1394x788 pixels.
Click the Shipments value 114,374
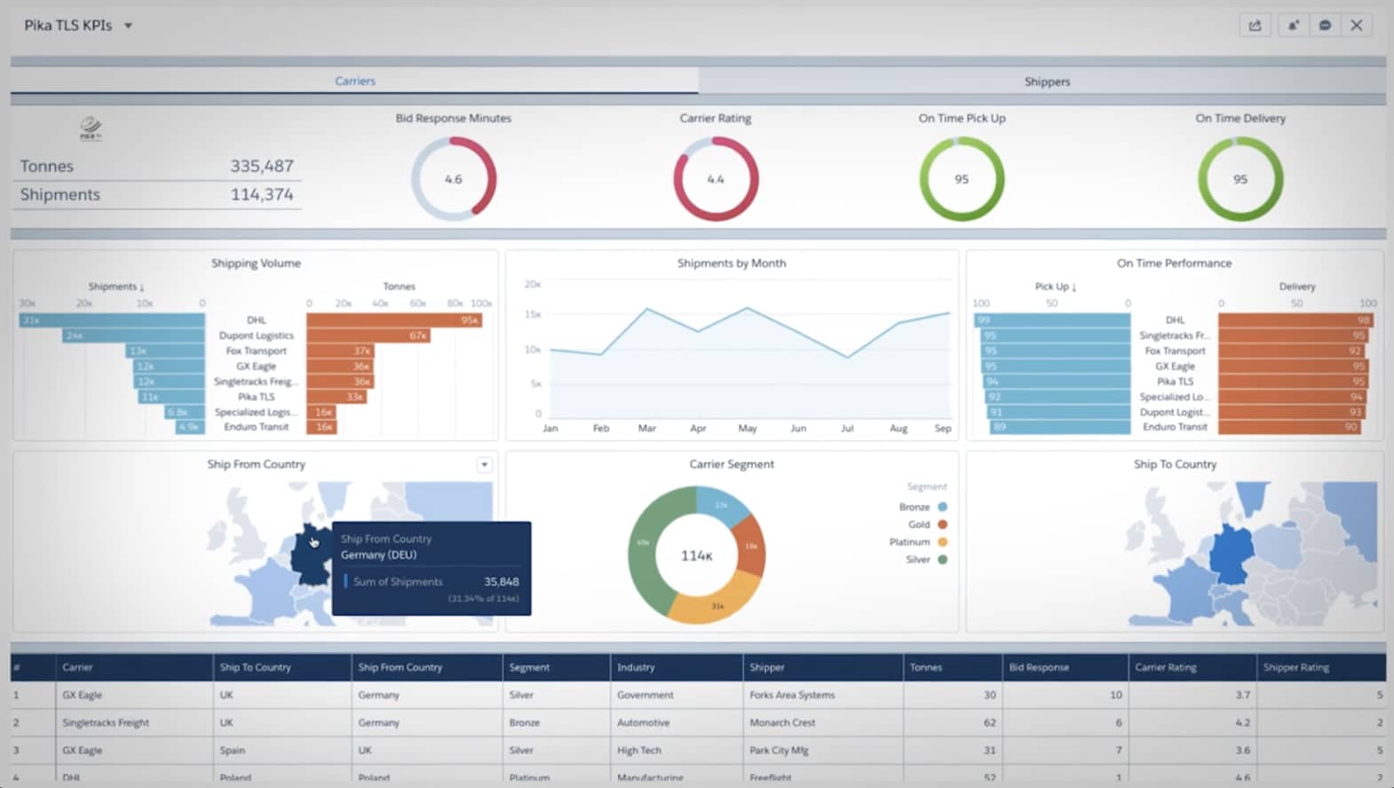(262, 194)
